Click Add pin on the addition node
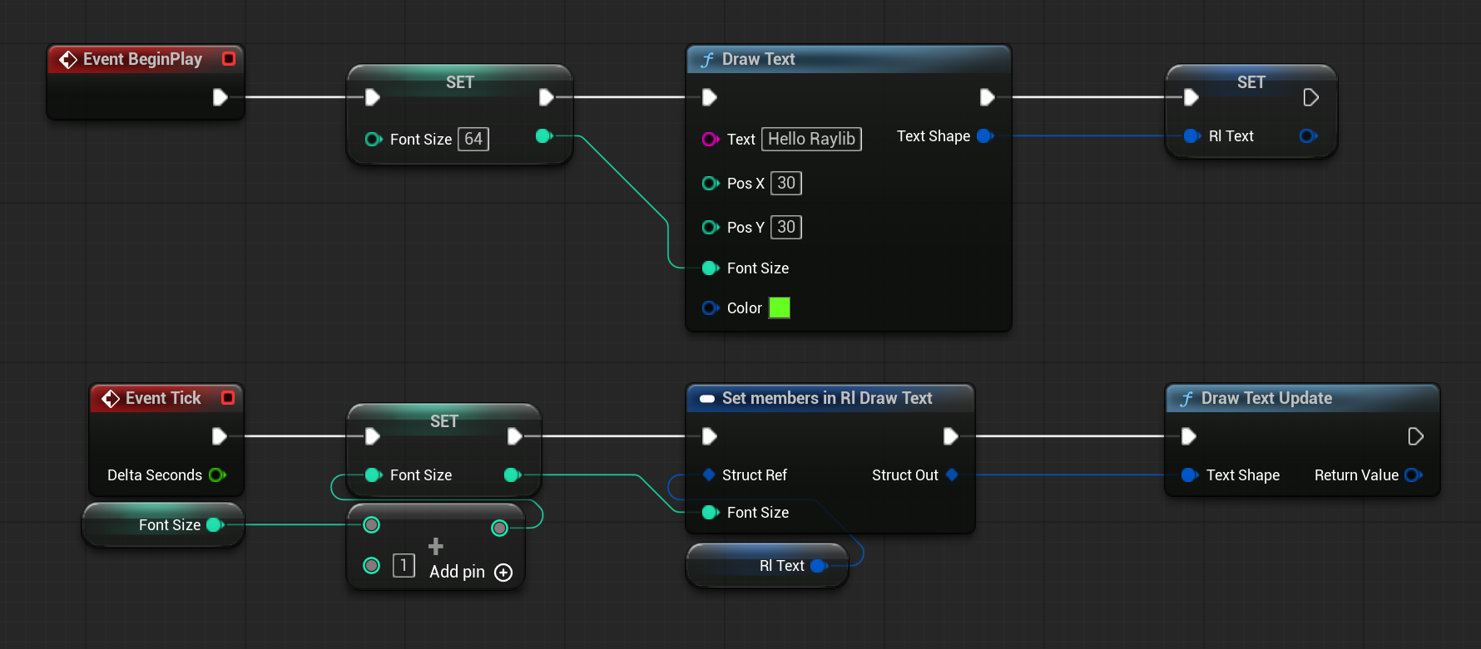This screenshot has height=649, width=1481. click(x=471, y=572)
